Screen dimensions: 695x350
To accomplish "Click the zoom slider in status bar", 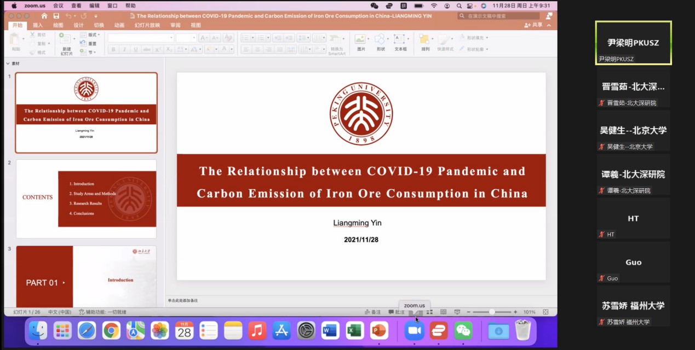I will (x=491, y=312).
